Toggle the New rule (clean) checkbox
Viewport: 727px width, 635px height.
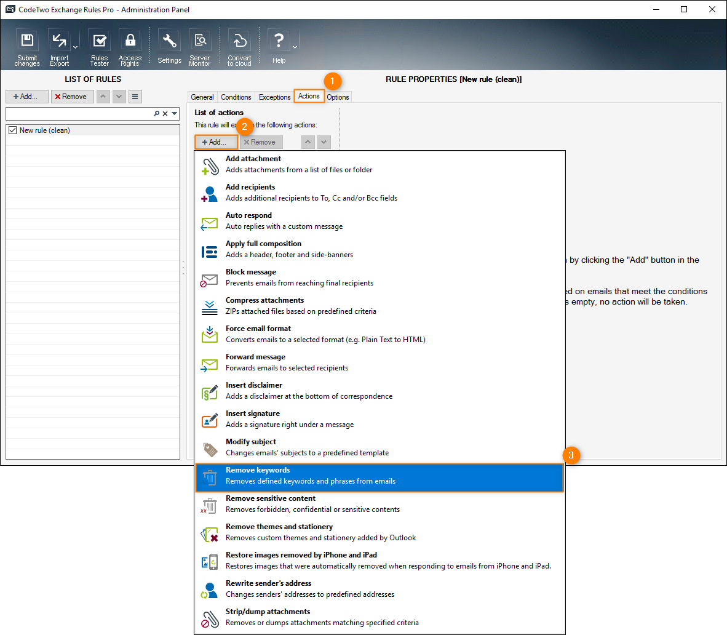pos(12,130)
